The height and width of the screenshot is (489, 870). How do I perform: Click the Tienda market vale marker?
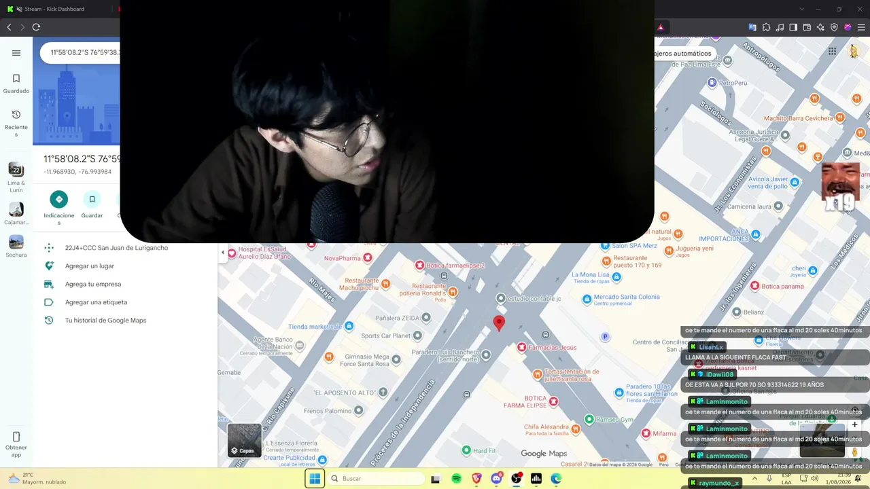coord(349,326)
